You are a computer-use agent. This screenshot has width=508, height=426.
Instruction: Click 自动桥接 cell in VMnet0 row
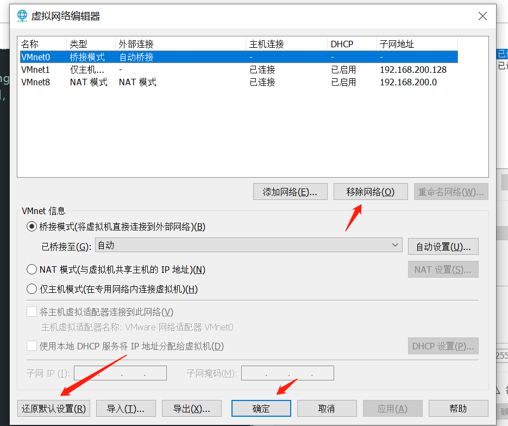coord(136,58)
